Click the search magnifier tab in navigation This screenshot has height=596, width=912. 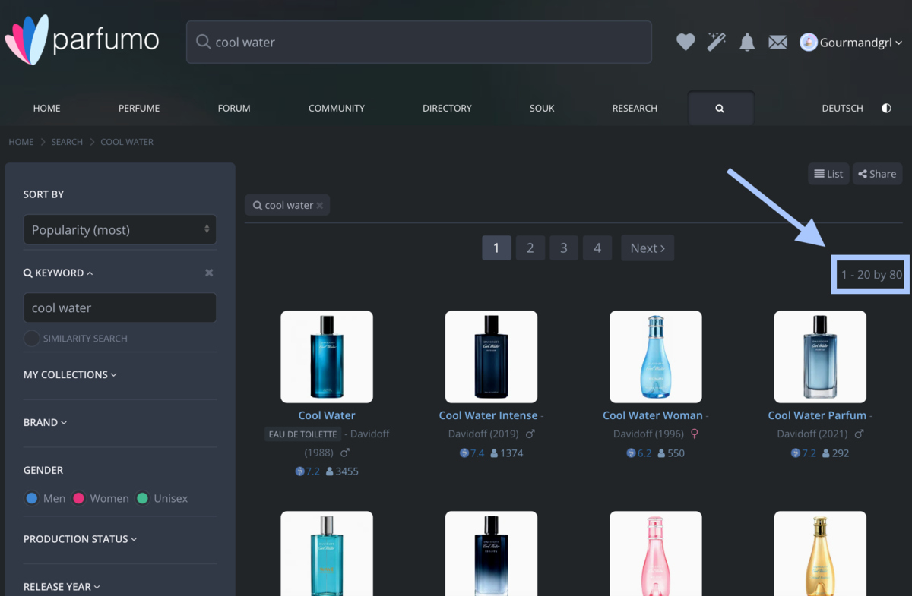720,108
